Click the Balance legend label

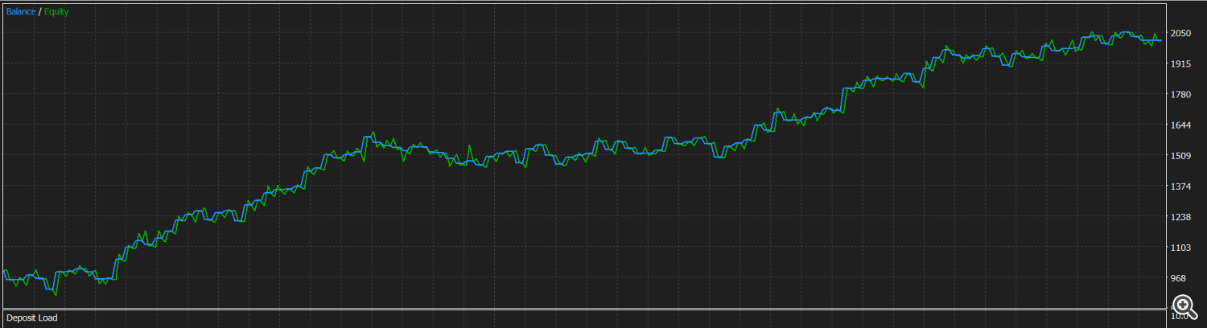pyautogui.click(x=21, y=12)
